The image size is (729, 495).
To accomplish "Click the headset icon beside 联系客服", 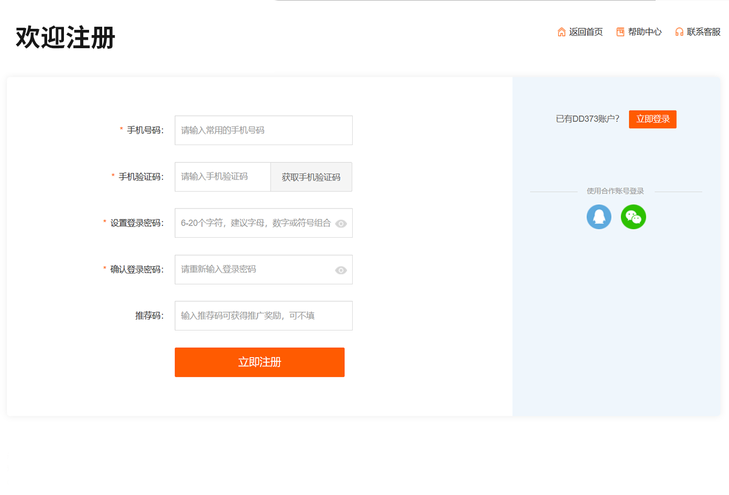I will tap(679, 32).
